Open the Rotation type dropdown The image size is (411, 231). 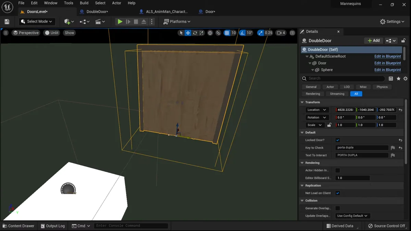(317, 117)
